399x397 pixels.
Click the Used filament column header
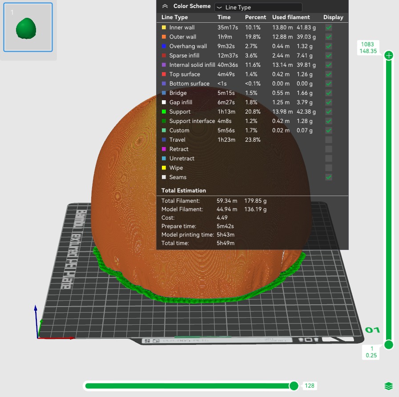point(291,17)
